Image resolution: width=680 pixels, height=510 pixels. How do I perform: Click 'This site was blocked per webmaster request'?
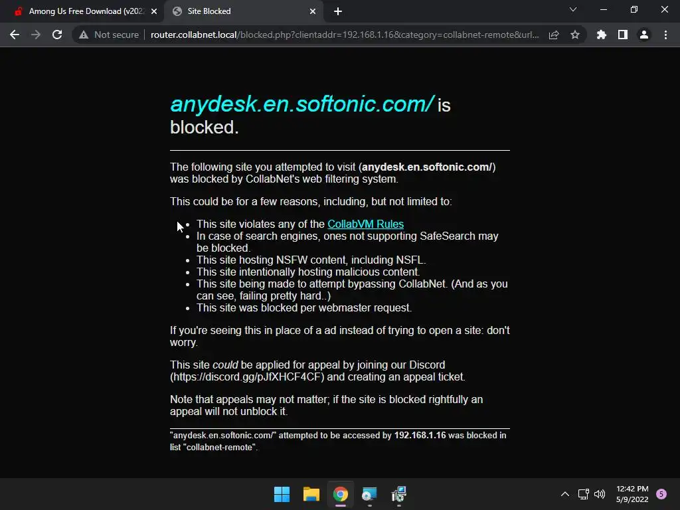[x=304, y=308]
